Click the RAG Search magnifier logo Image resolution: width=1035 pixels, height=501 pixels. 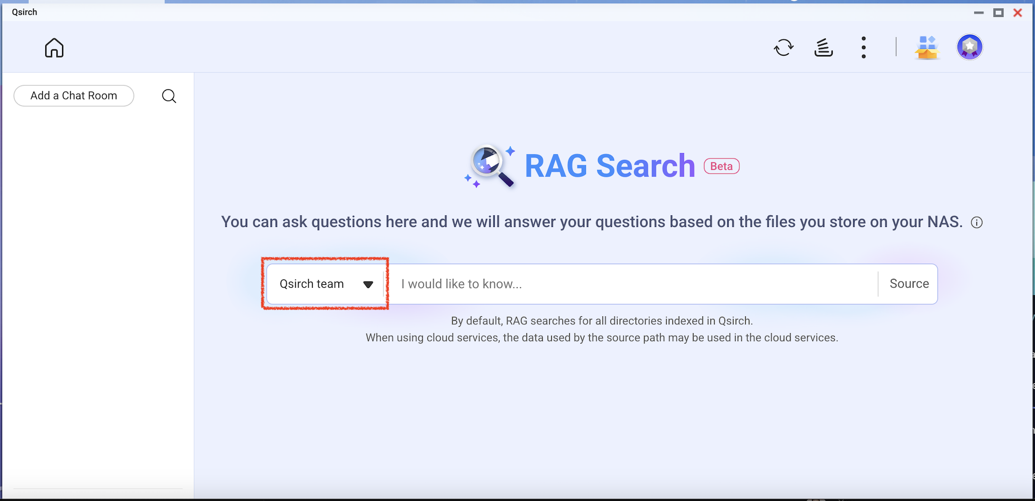(x=490, y=166)
